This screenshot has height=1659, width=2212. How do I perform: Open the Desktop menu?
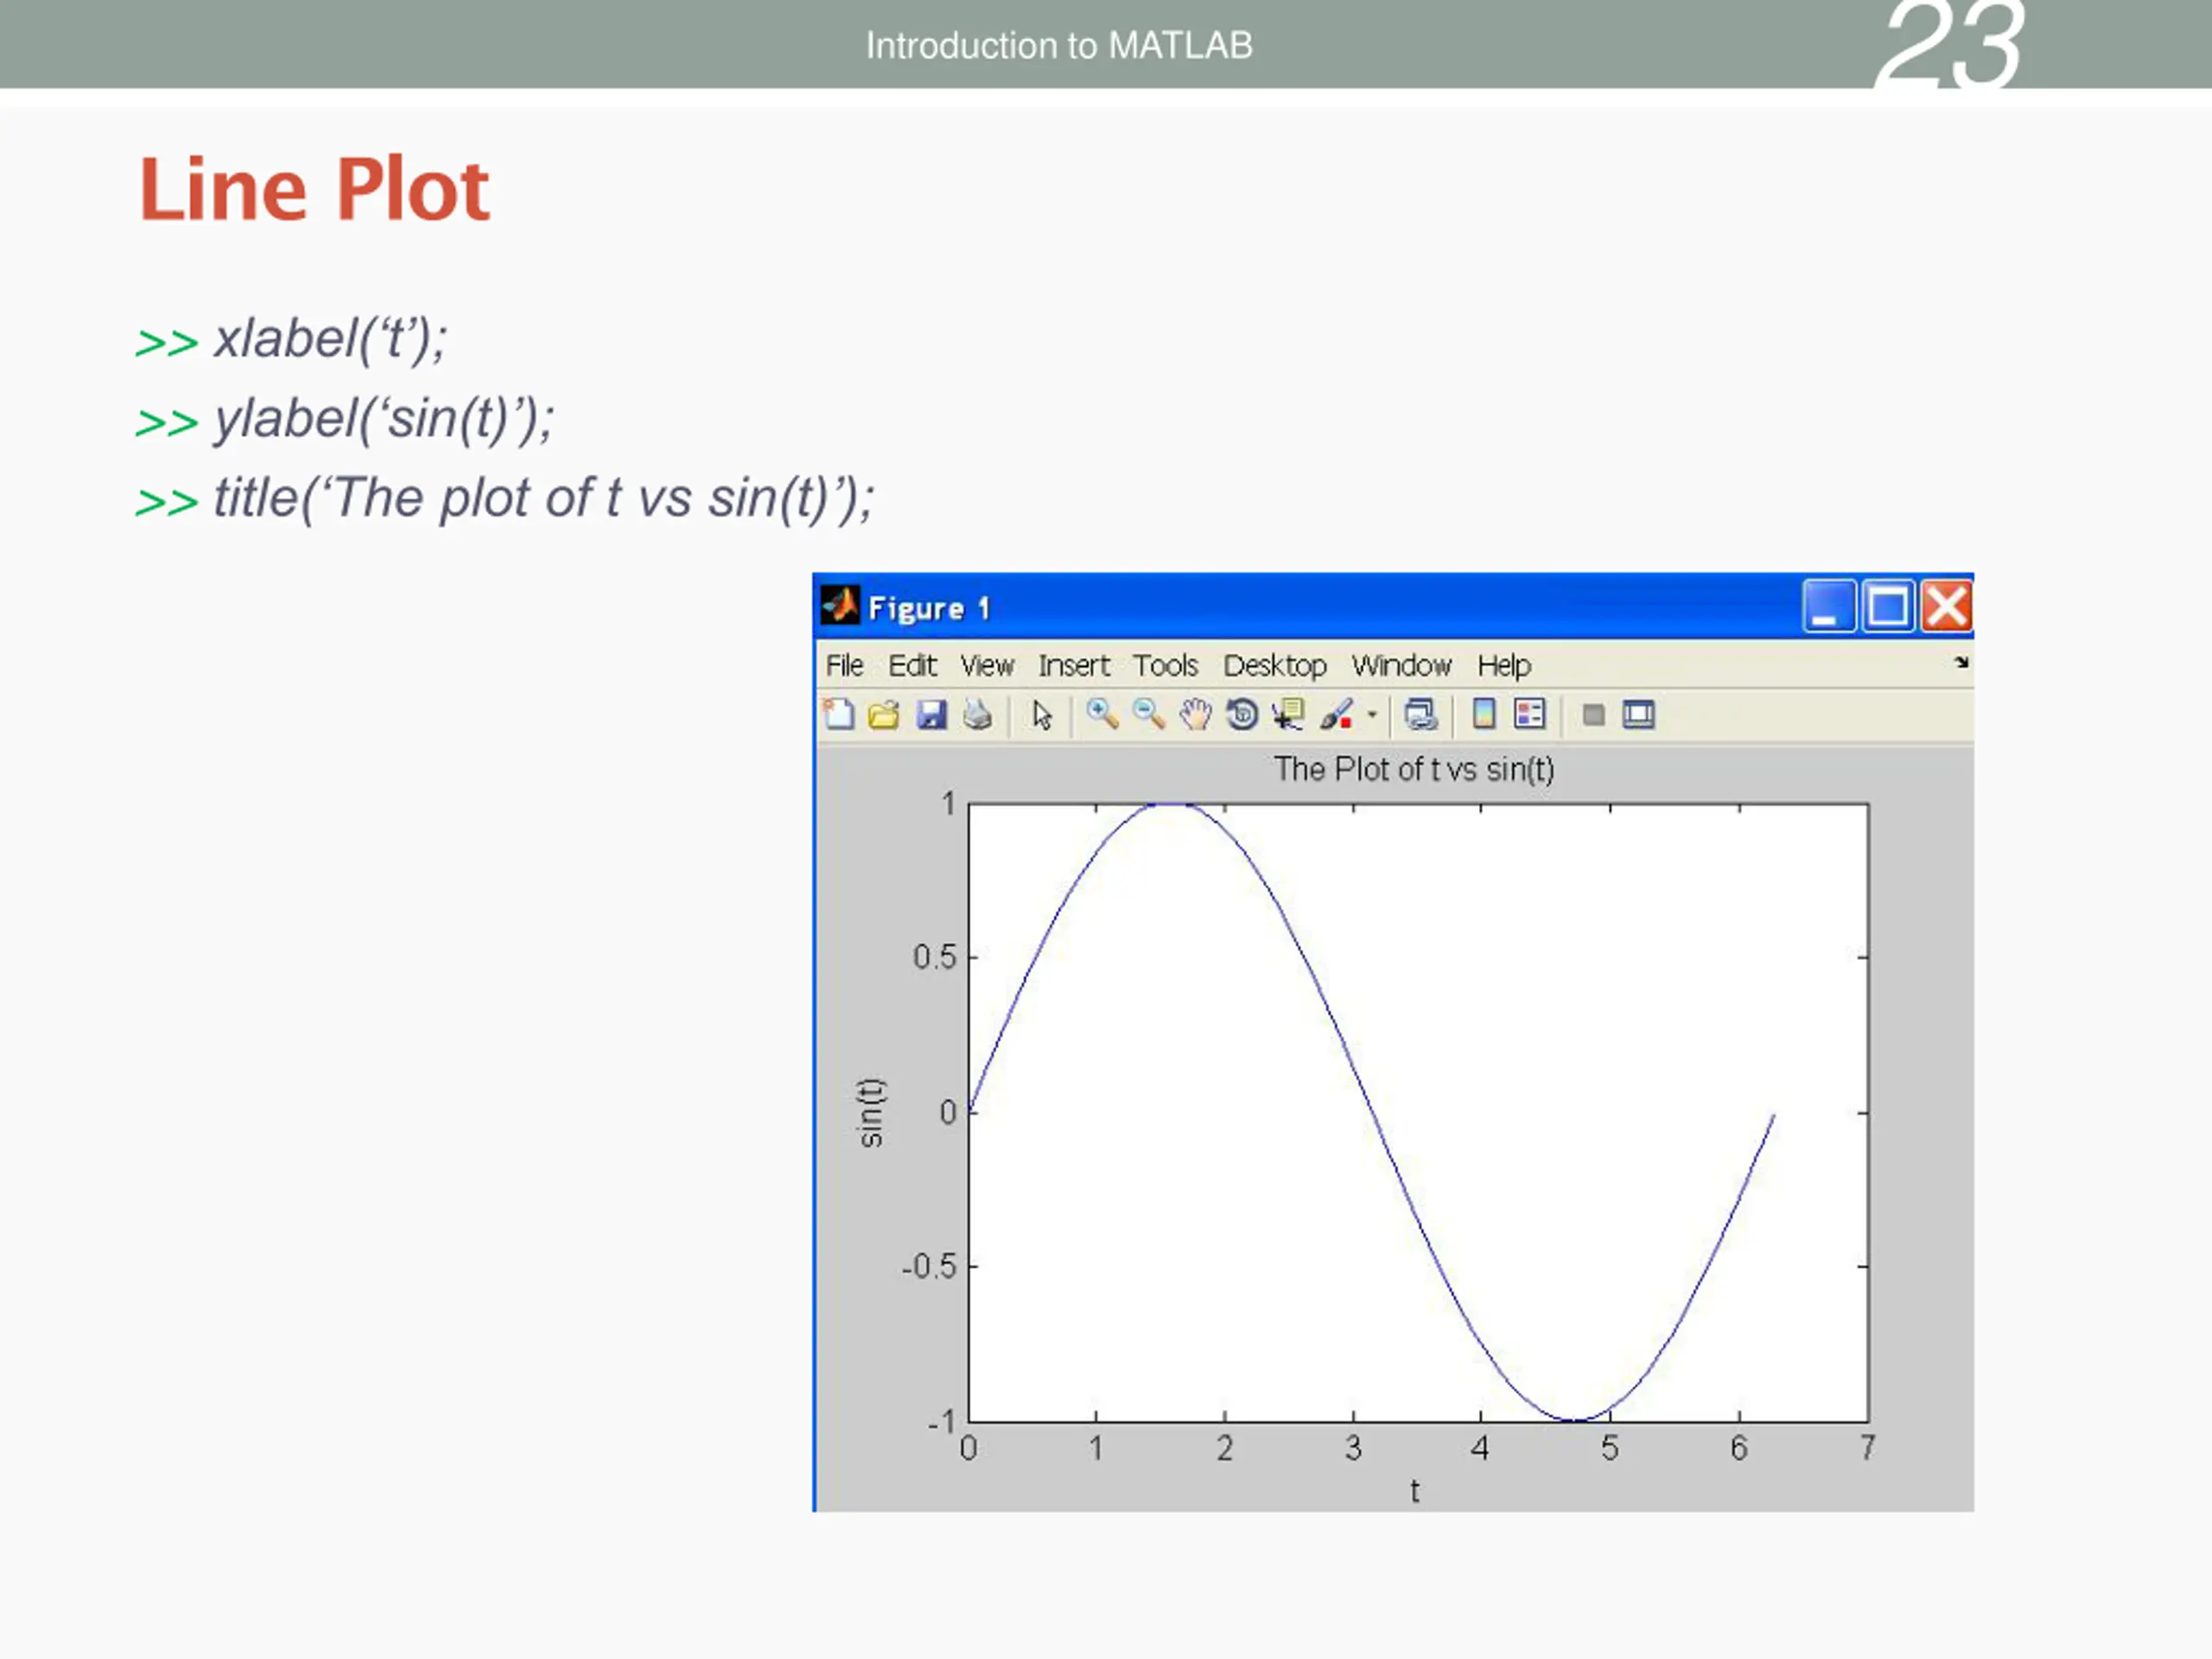click(1274, 665)
